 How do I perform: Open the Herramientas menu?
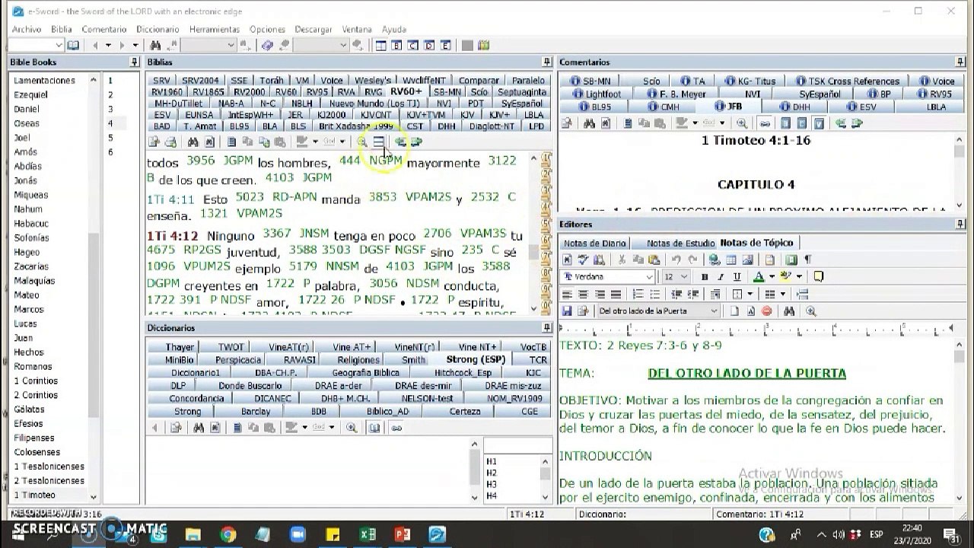coord(215,29)
